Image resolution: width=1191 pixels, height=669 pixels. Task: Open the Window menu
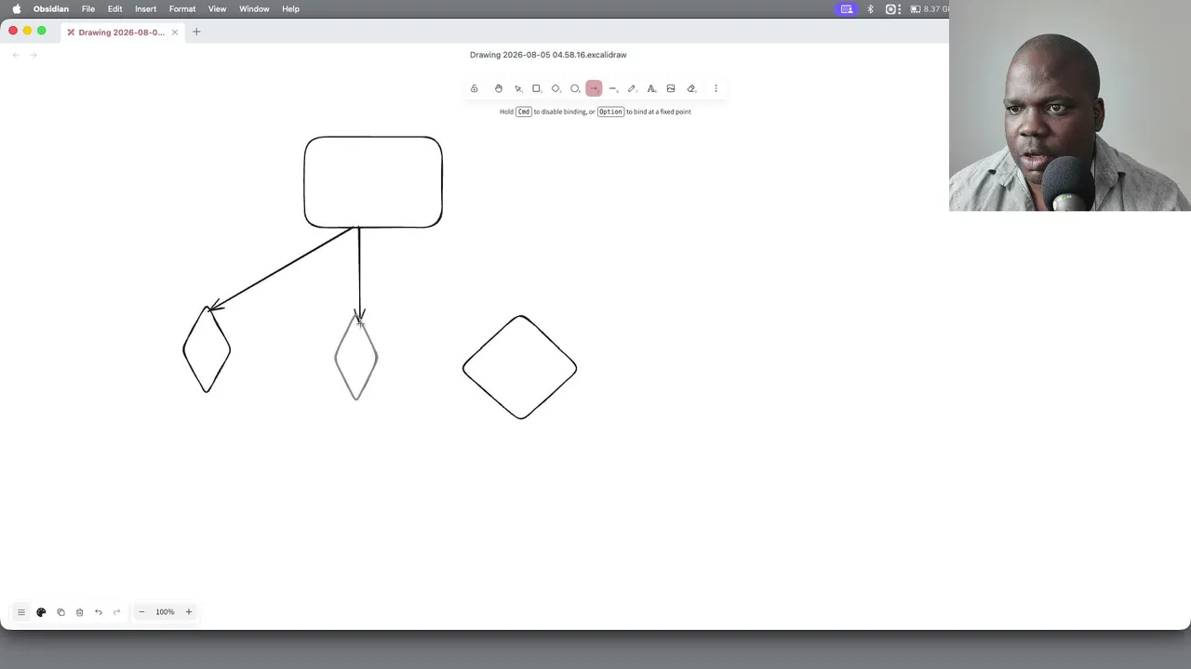pos(254,8)
